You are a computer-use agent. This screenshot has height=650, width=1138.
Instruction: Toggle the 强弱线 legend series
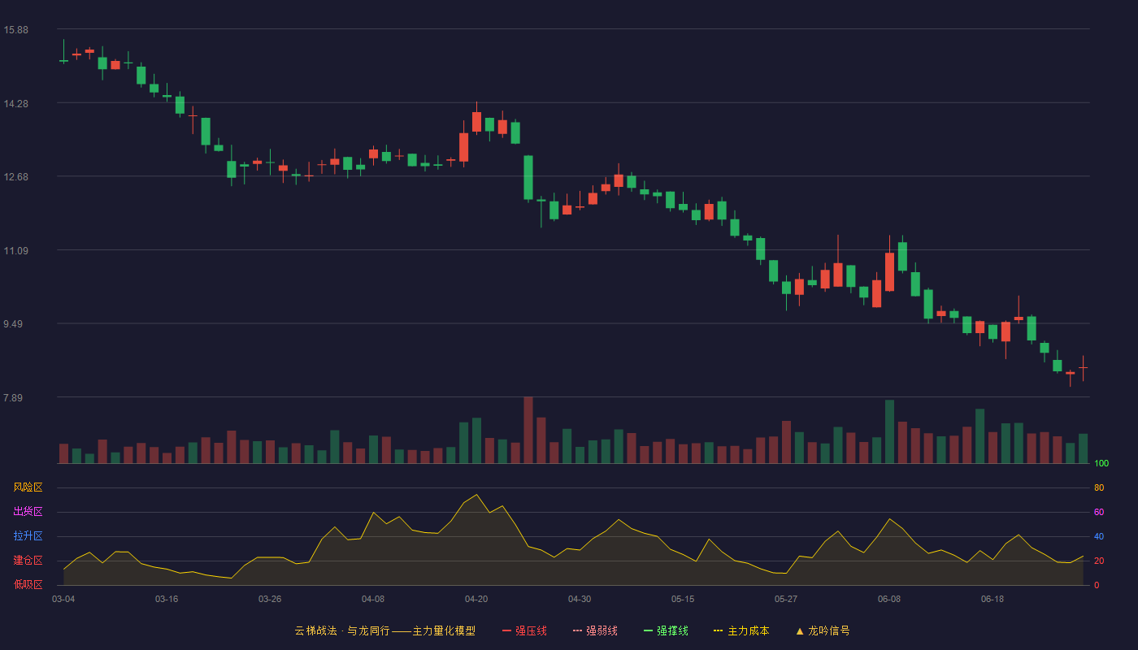(x=595, y=630)
